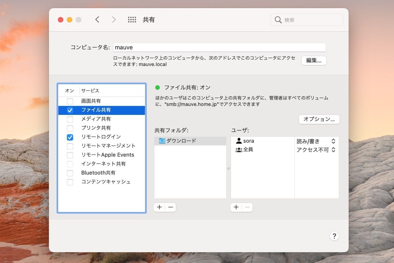Click the back navigation arrow
394x263 pixels.
tap(97, 20)
